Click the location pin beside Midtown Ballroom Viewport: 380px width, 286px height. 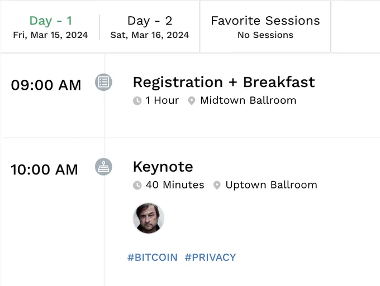[192, 100]
